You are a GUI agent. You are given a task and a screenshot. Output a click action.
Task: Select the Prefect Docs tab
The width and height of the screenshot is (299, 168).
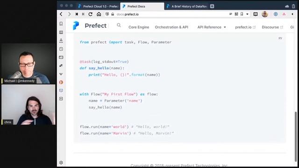coord(142,6)
